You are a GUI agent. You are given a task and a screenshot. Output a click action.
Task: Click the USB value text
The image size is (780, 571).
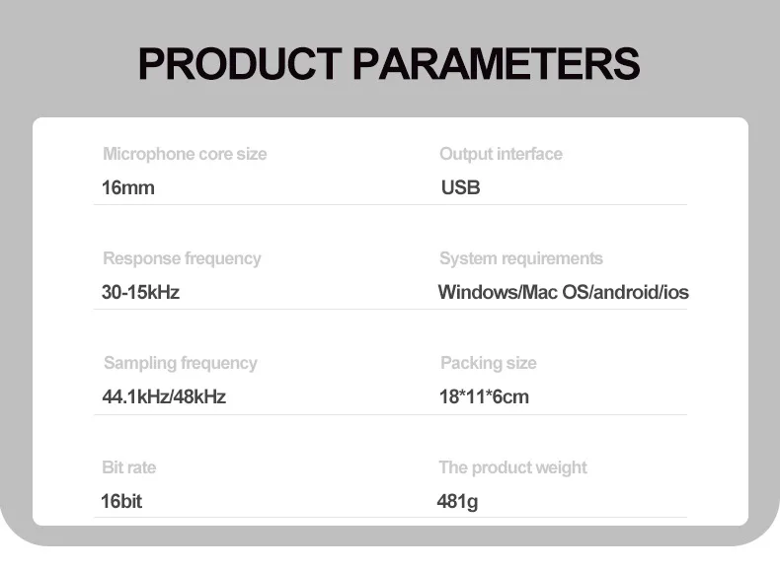[461, 187]
